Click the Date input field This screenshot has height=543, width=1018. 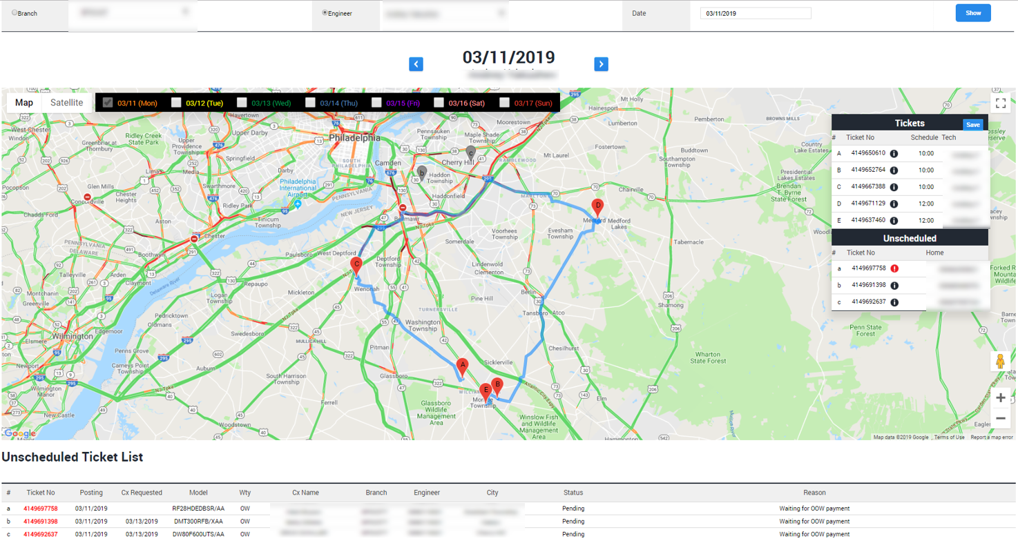click(756, 13)
